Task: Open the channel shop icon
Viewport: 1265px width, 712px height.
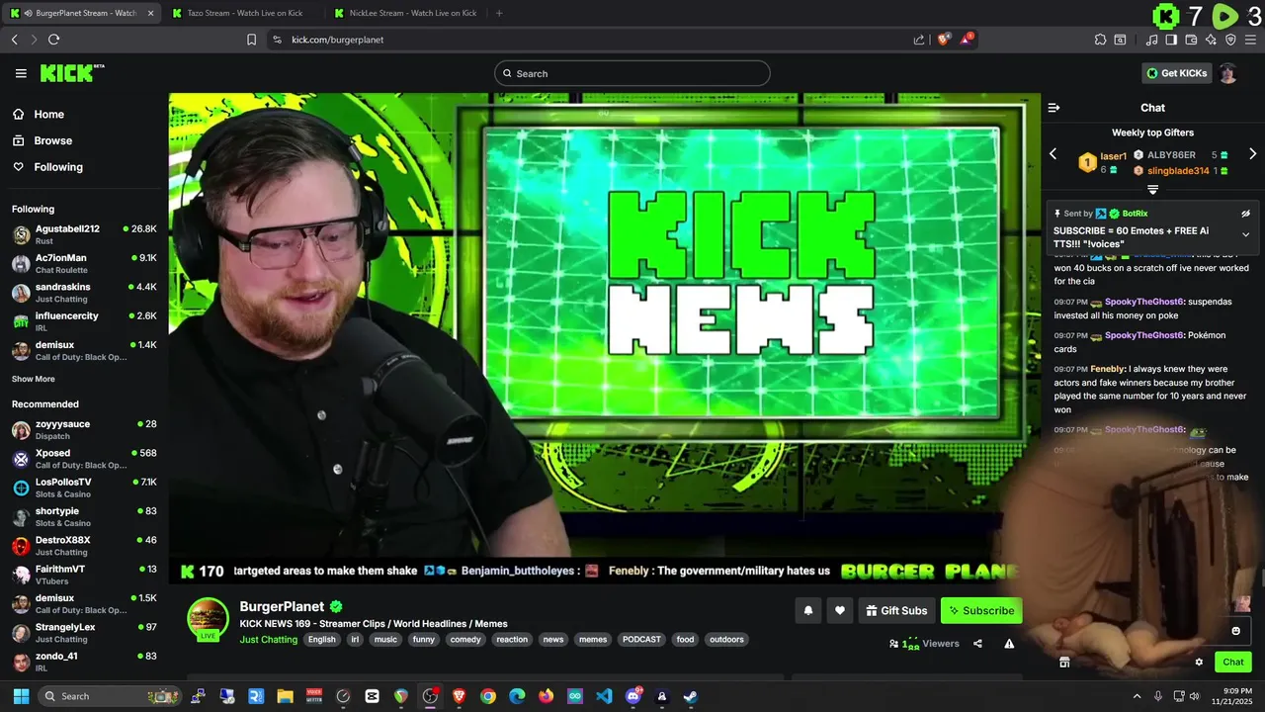Action: click(x=1064, y=663)
